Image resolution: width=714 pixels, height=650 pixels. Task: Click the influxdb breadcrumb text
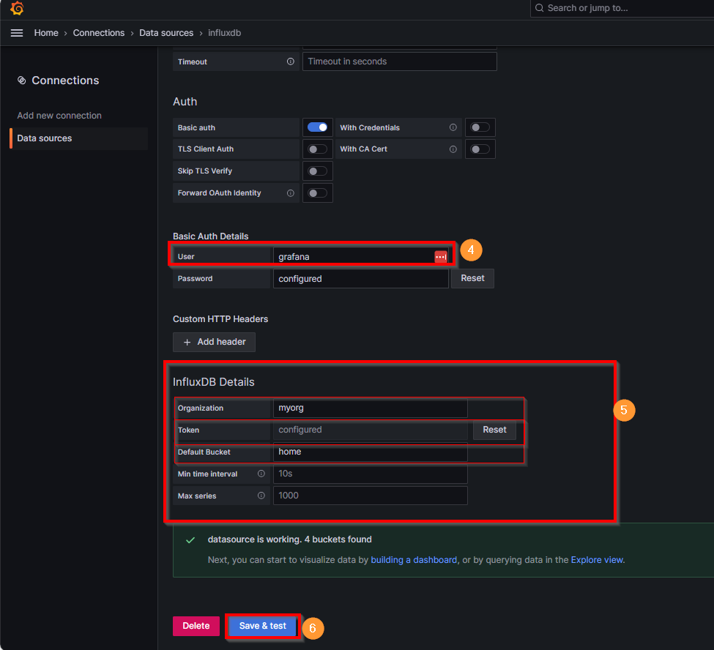pyautogui.click(x=225, y=33)
